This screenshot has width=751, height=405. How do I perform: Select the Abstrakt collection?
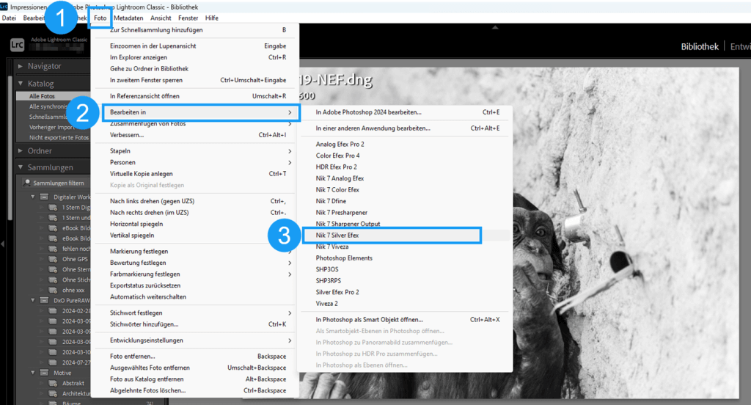73,384
